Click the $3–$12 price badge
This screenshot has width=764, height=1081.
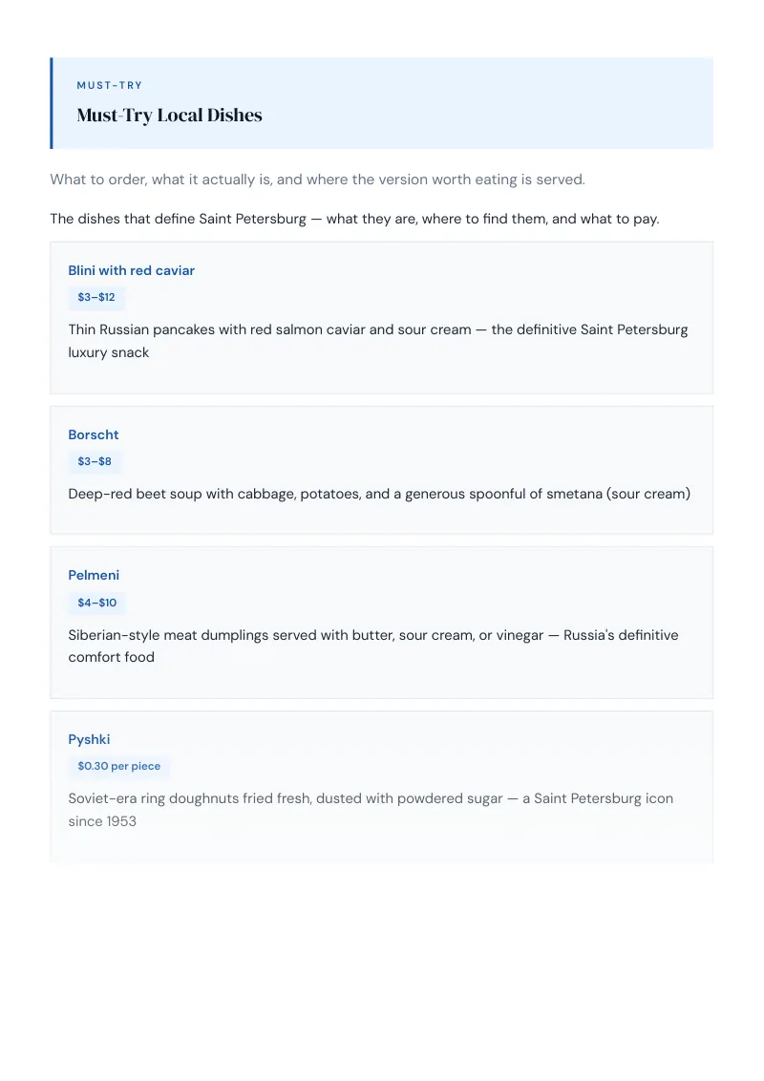click(x=96, y=297)
